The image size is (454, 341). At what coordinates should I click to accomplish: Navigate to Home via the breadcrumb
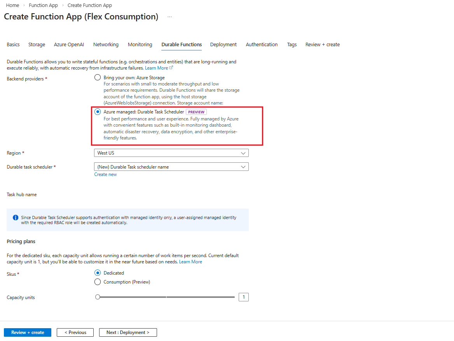pos(12,5)
